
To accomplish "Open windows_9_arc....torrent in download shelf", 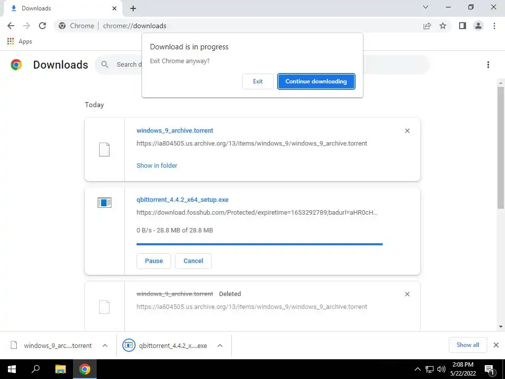I will click(x=51, y=345).
